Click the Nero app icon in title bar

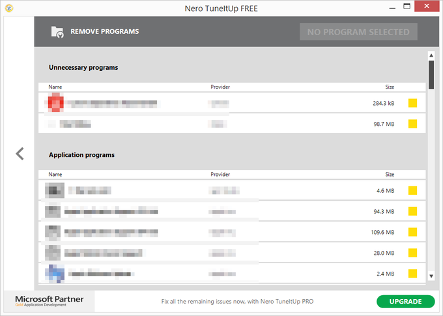[x=9, y=8]
